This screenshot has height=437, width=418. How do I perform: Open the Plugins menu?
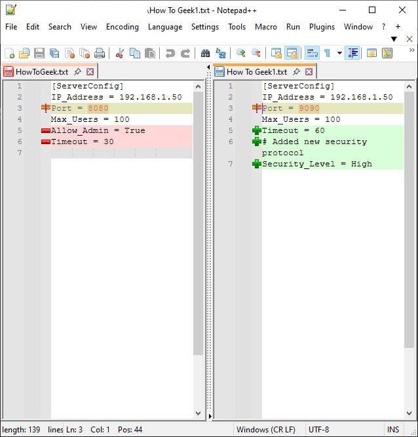pyautogui.click(x=322, y=27)
